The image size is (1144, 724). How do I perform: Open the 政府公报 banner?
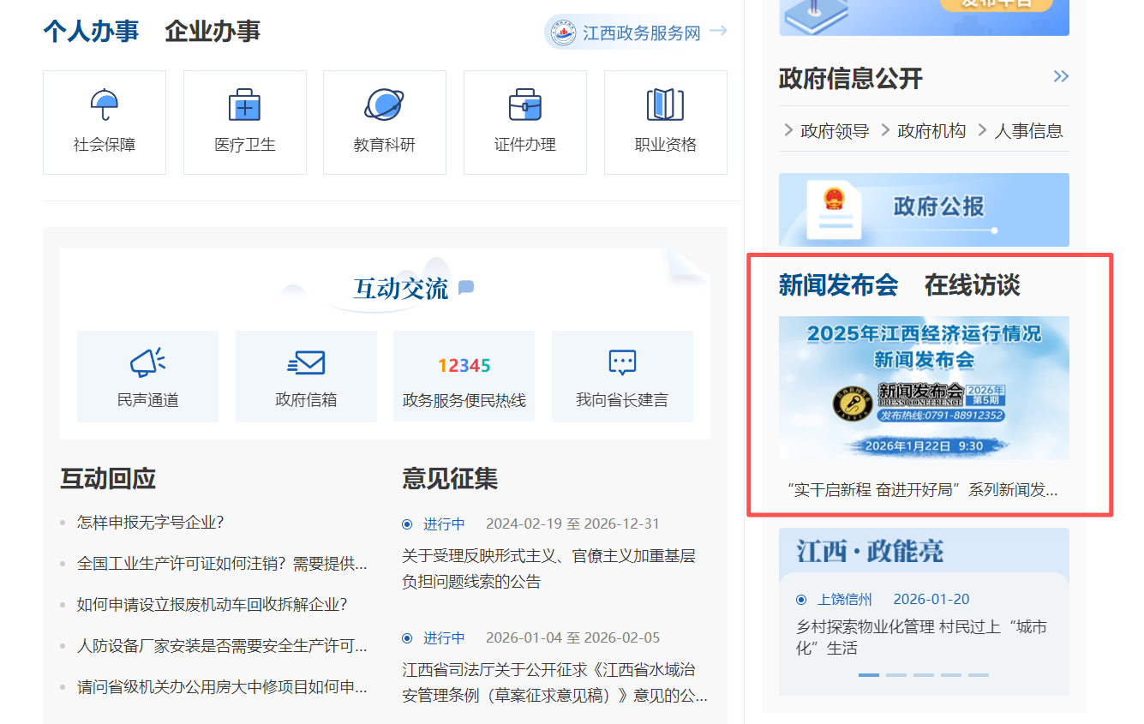(924, 210)
